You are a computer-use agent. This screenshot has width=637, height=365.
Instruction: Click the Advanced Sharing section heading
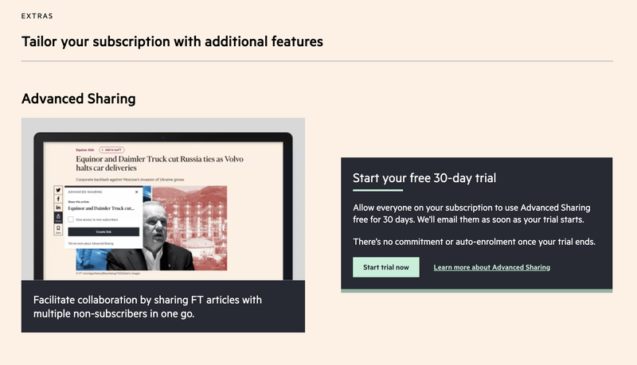click(x=79, y=99)
